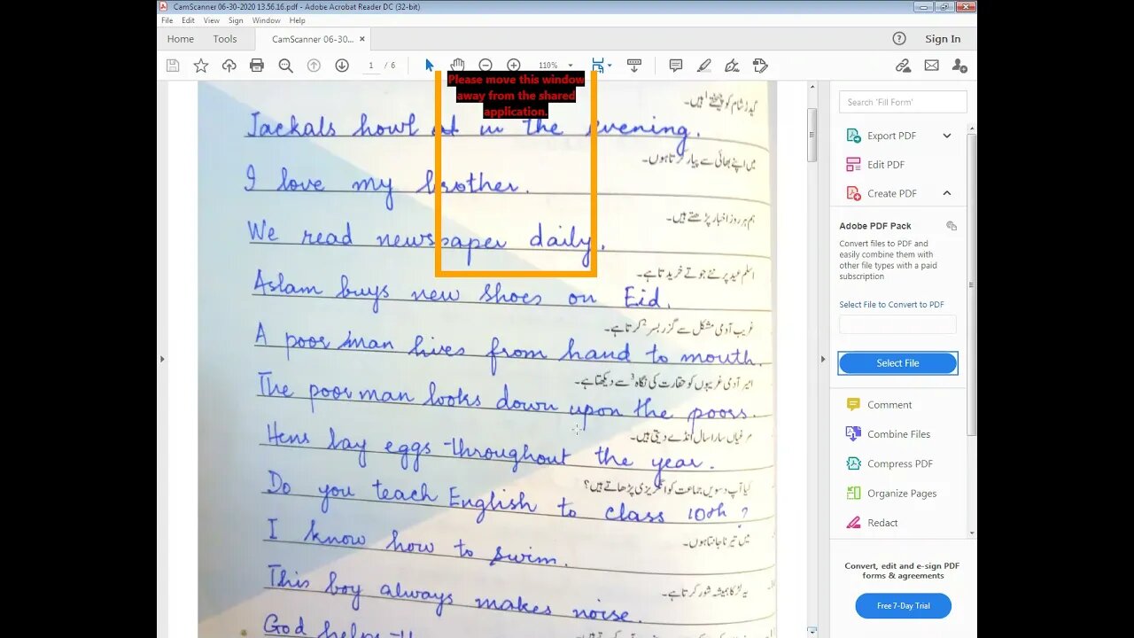This screenshot has width=1134, height=638.
Task: Switch to the Home tab
Action: 181,39
